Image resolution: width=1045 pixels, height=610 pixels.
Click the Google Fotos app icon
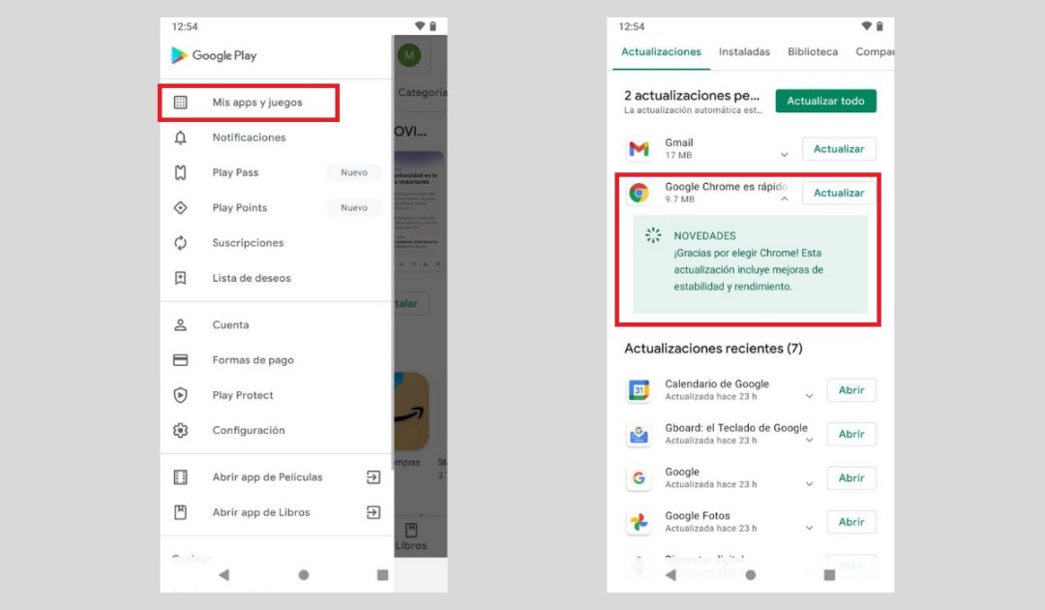coord(639,521)
